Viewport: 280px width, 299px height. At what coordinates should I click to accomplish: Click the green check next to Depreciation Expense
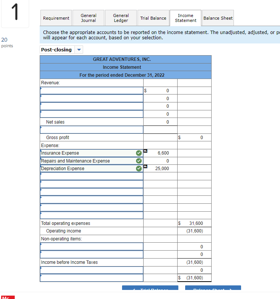(x=139, y=169)
